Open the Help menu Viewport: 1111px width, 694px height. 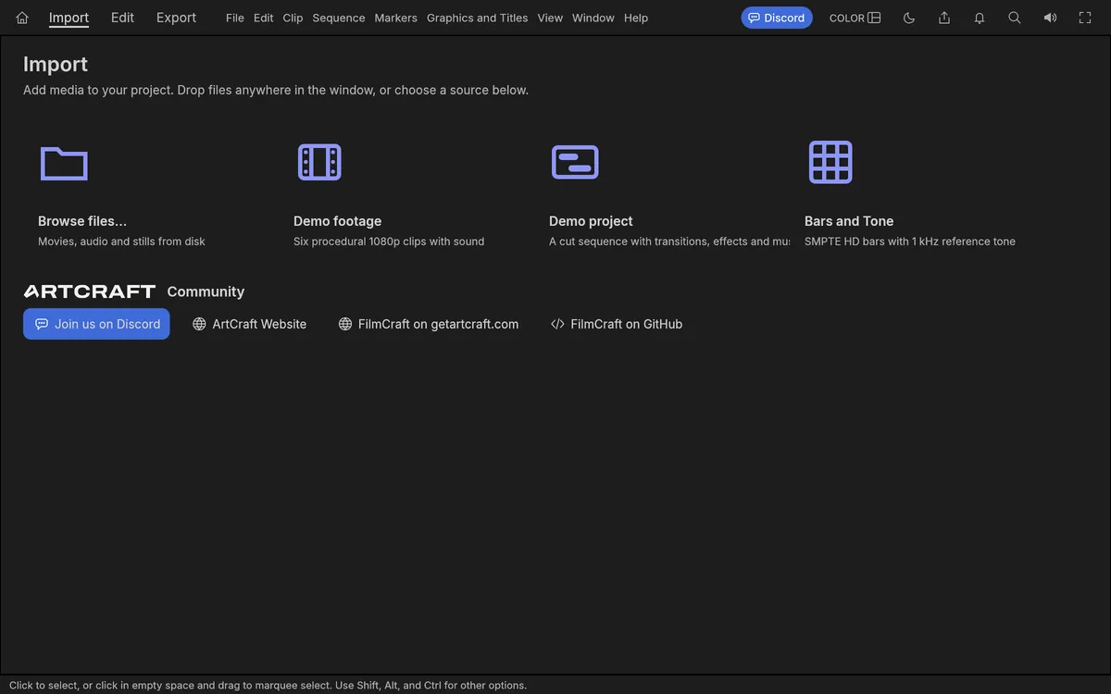tap(636, 18)
